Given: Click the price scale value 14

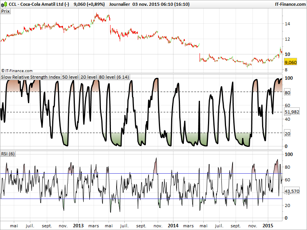Looking at the screenshot, I should pos(287,24).
